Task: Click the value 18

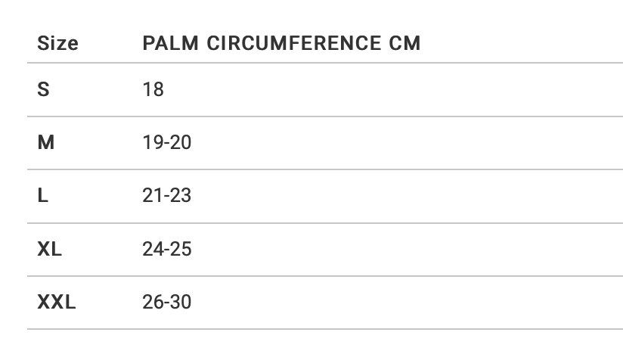Action: click(x=153, y=89)
